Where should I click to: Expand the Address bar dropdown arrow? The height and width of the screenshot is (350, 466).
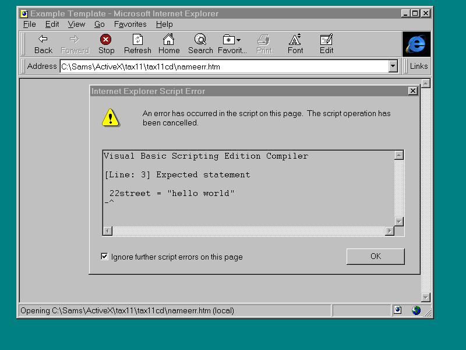(x=393, y=66)
